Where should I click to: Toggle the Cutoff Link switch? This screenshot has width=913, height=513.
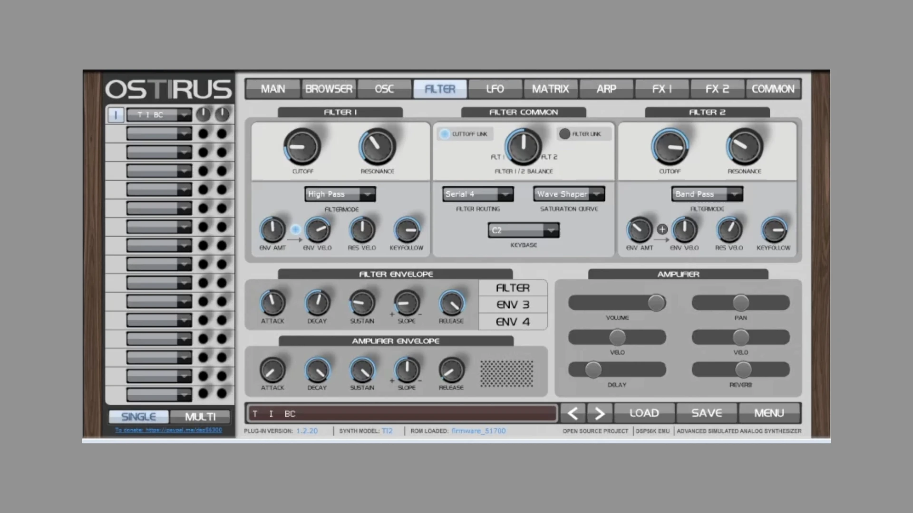pos(445,134)
